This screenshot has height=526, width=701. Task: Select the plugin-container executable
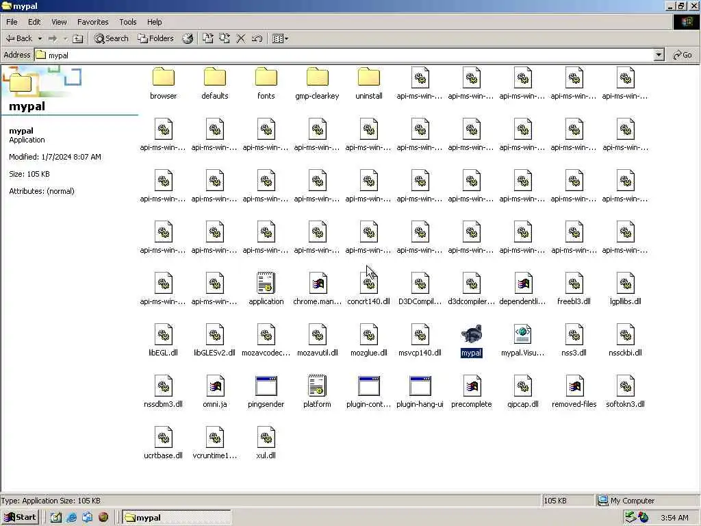click(x=369, y=392)
